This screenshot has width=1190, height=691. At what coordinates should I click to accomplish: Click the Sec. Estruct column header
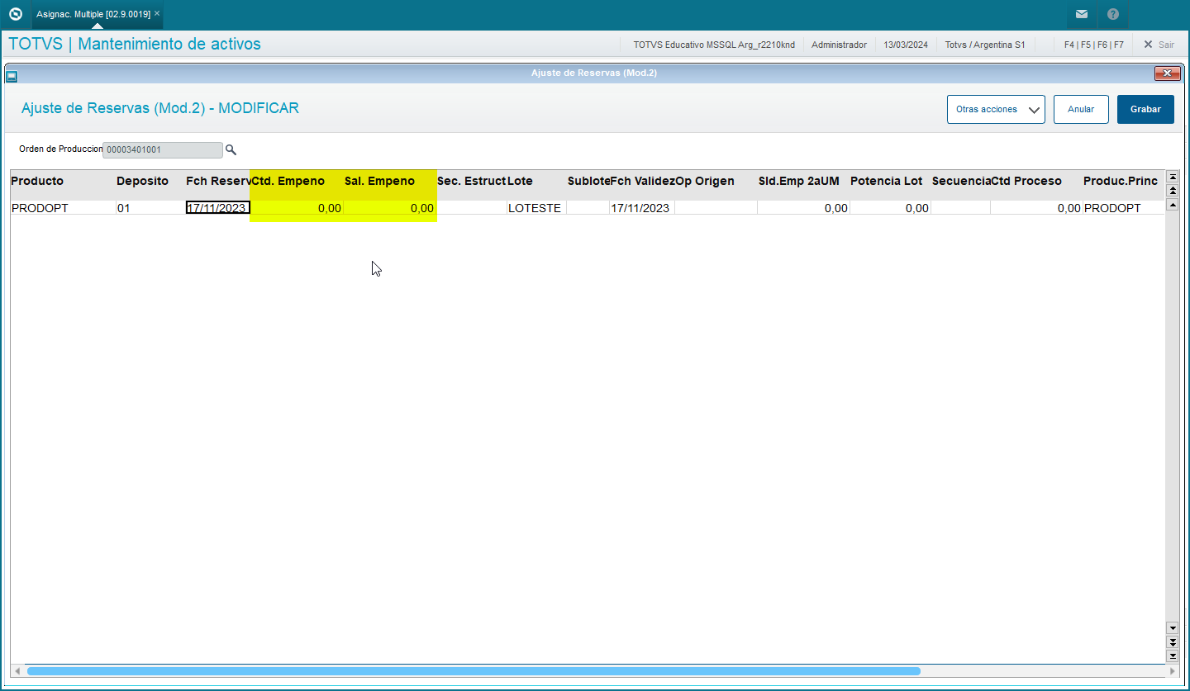471,181
